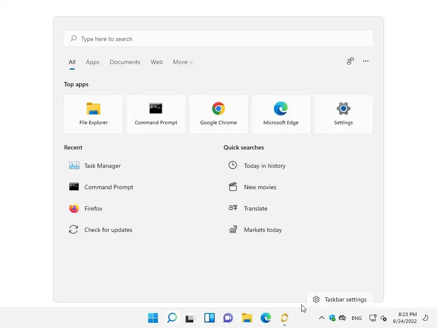This screenshot has width=437, height=328.
Task: Switch to the All tab
Action: [x=72, y=62]
